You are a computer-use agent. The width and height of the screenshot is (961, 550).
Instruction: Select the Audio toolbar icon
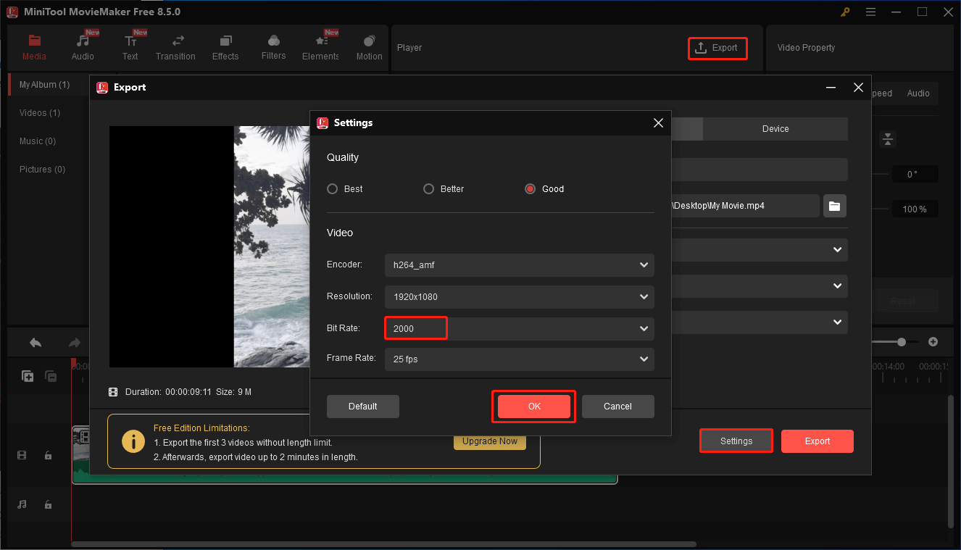[x=83, y=46]
